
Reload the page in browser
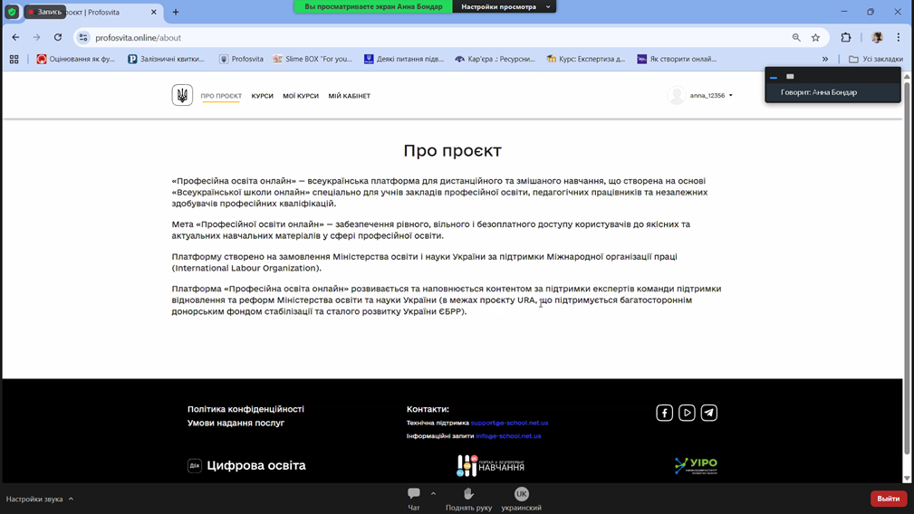58,38
